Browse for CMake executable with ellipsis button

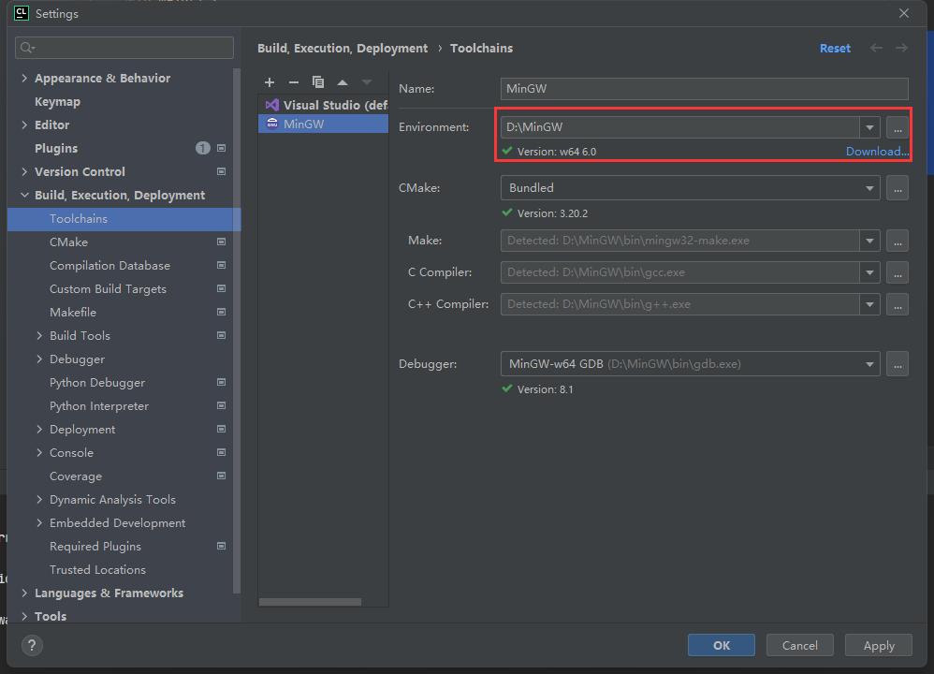click(x=898, y=188)
